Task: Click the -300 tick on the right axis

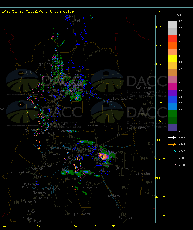Action: [x=157, y=216]
